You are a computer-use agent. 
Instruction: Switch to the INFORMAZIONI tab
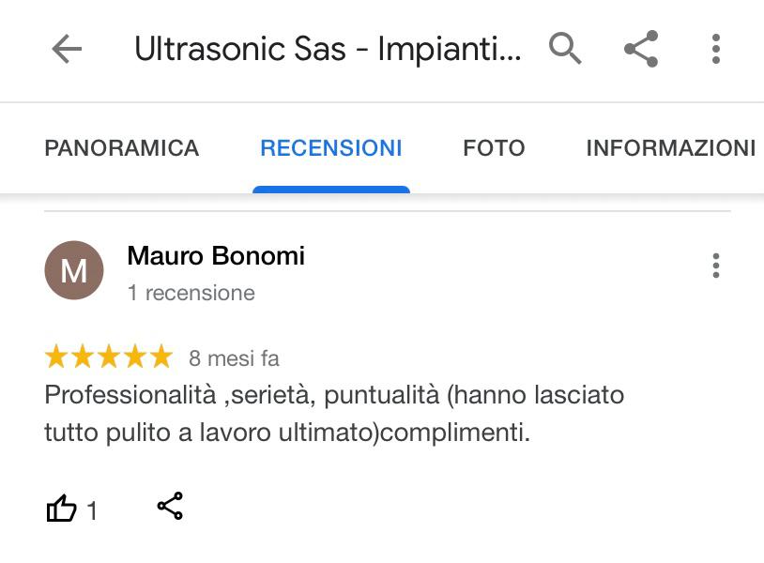[x=670, y=147]
